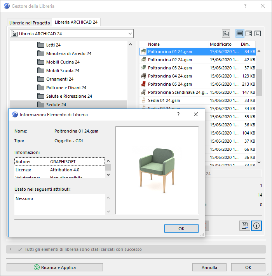This screenshot has width=272, height=276.
Task: Click up arrow of folder tree scrollbar
Action: [x=130, y=44]
